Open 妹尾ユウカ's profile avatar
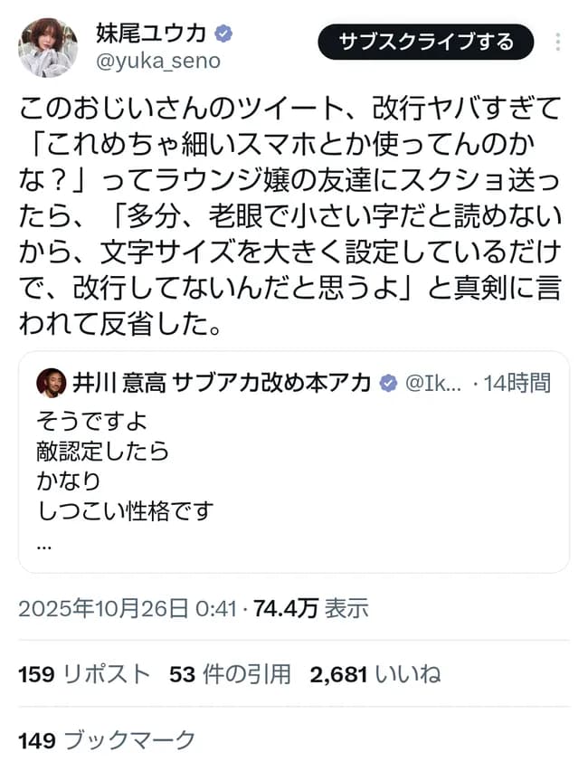This screenshot has height=771, width=588. [48, 43]
